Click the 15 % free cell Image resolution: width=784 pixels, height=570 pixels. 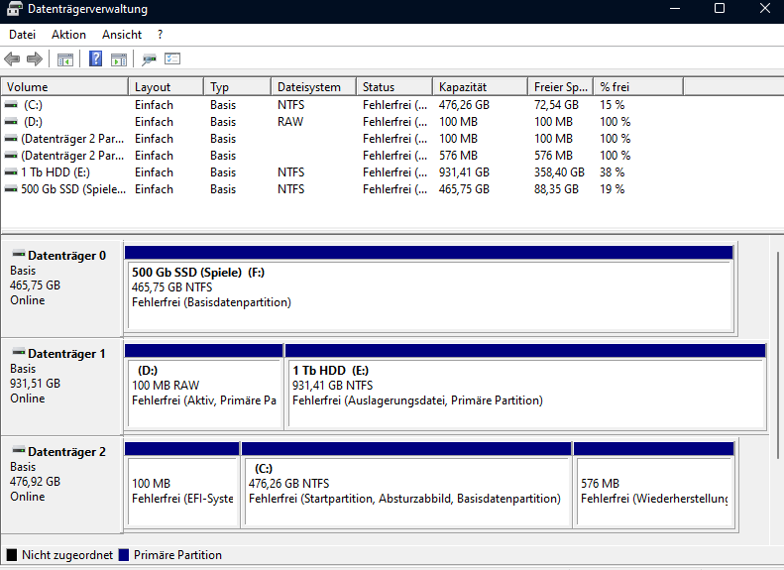coord(612,105)
